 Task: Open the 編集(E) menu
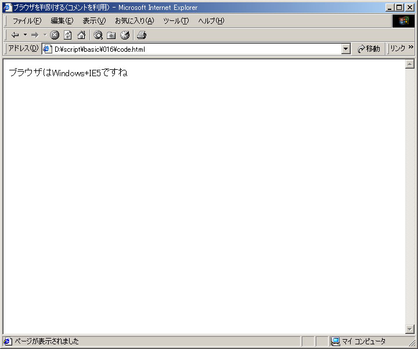pos(62,21)
